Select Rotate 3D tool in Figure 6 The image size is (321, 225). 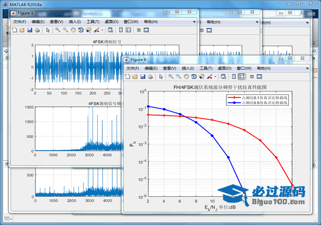(194, 76)
